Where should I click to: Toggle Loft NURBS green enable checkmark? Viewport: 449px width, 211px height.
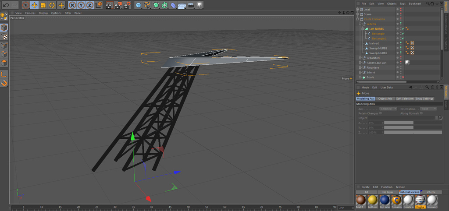point(403,29)
